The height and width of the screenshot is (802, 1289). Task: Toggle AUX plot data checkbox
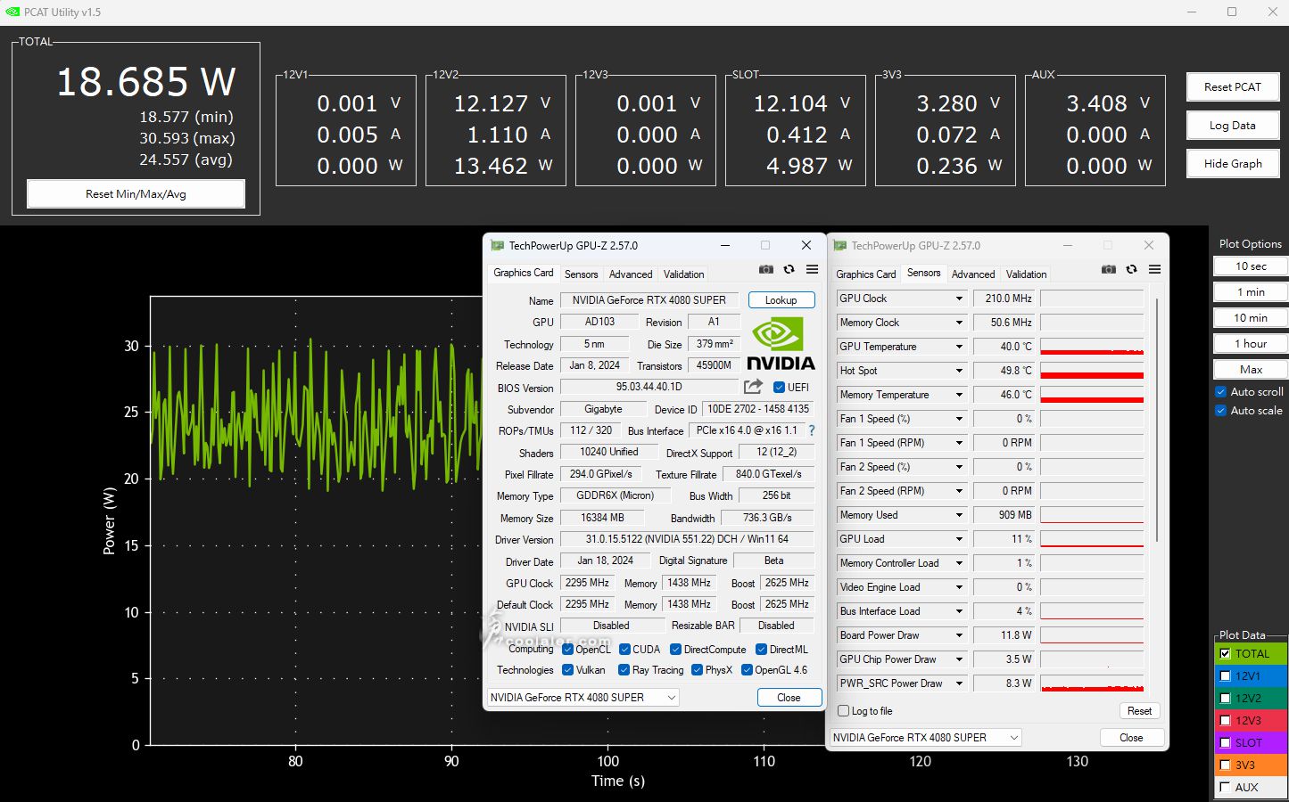pos(1225,787)
